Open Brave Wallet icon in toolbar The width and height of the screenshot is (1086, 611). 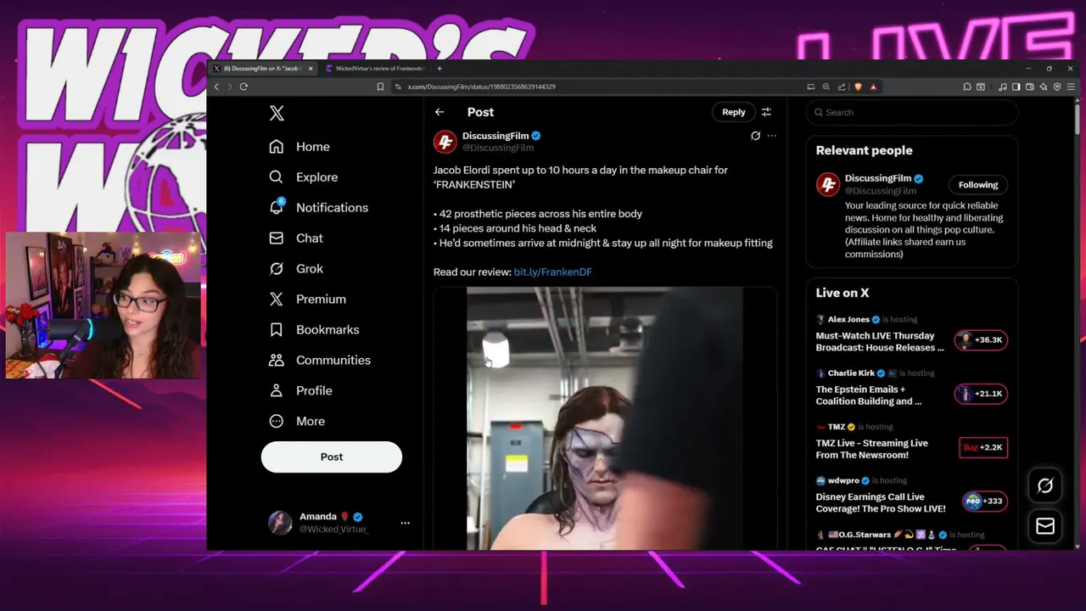click(x=1030, y=87)
